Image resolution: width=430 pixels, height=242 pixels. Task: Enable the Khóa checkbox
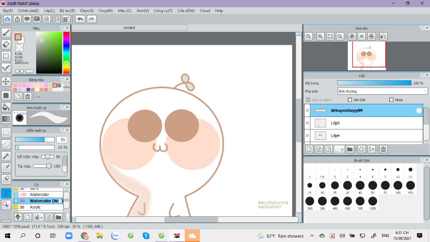(391, 100)
